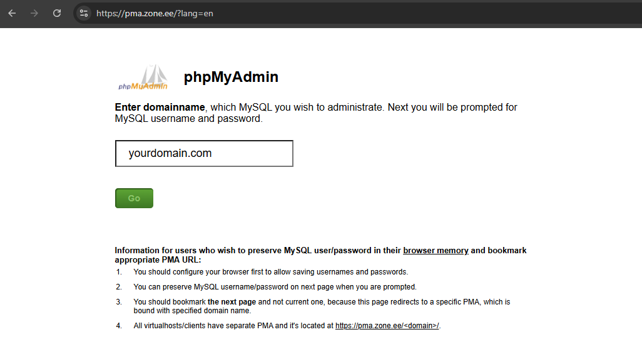Click the phpMyAdmin sailboat logo
Image resolution: width=642 pixels, height=347 pixels.
(x=143, y=78)
